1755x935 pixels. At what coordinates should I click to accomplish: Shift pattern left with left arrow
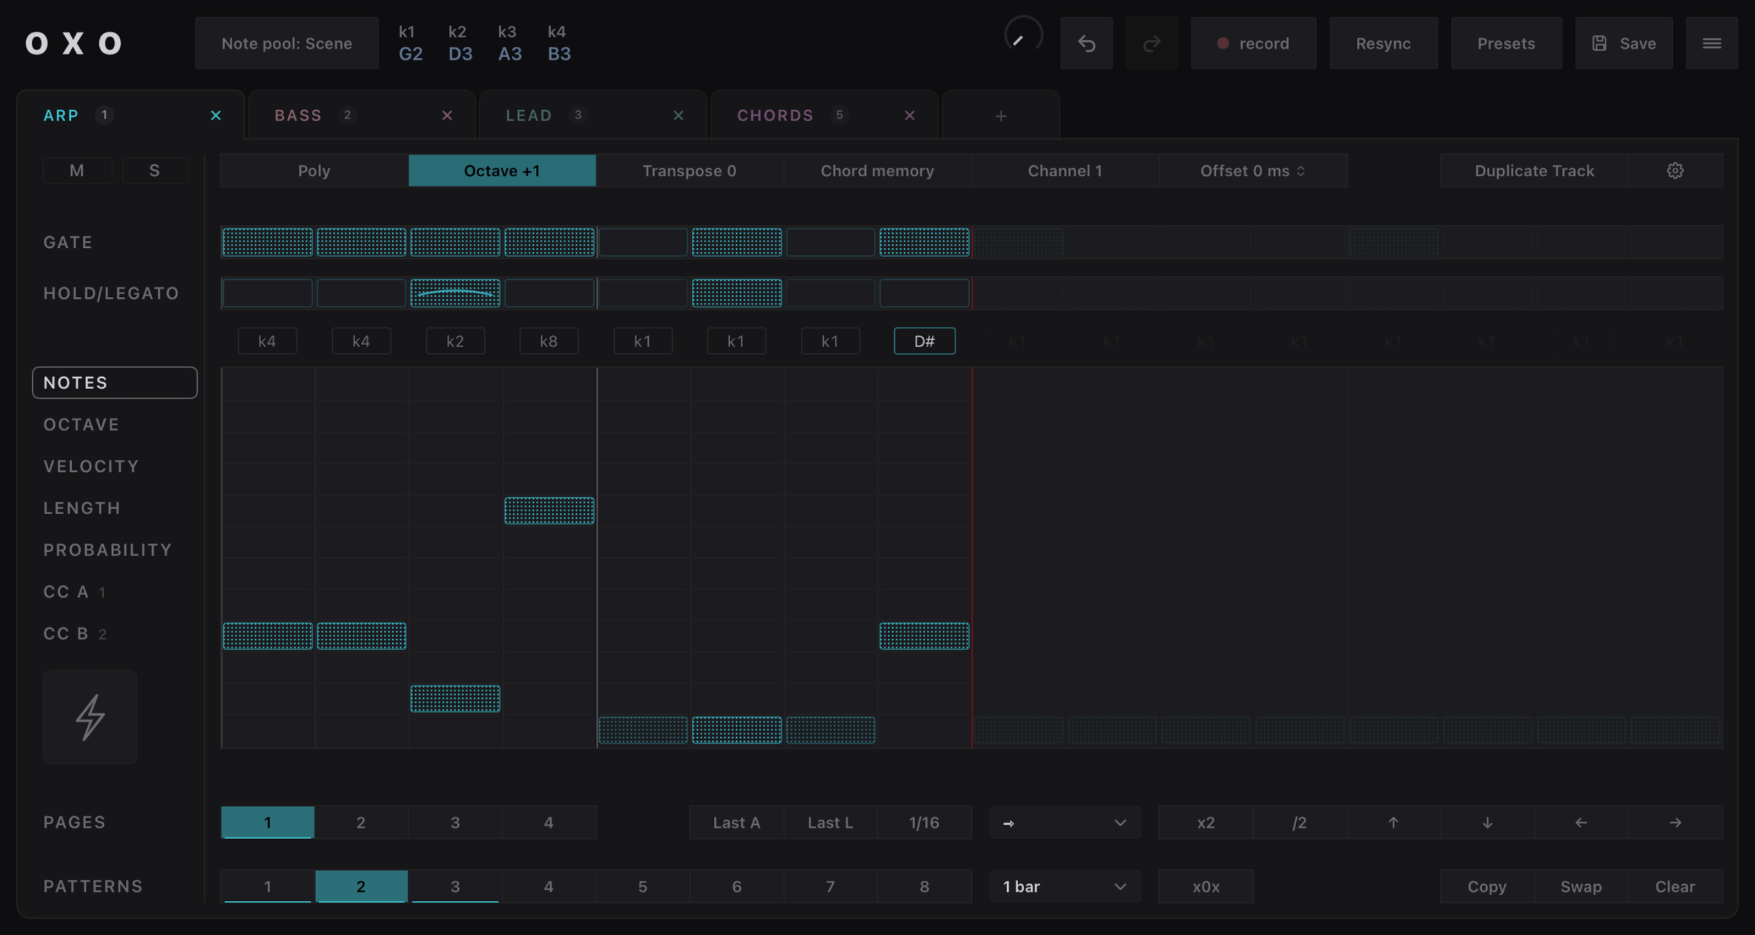click(1581, 823)
